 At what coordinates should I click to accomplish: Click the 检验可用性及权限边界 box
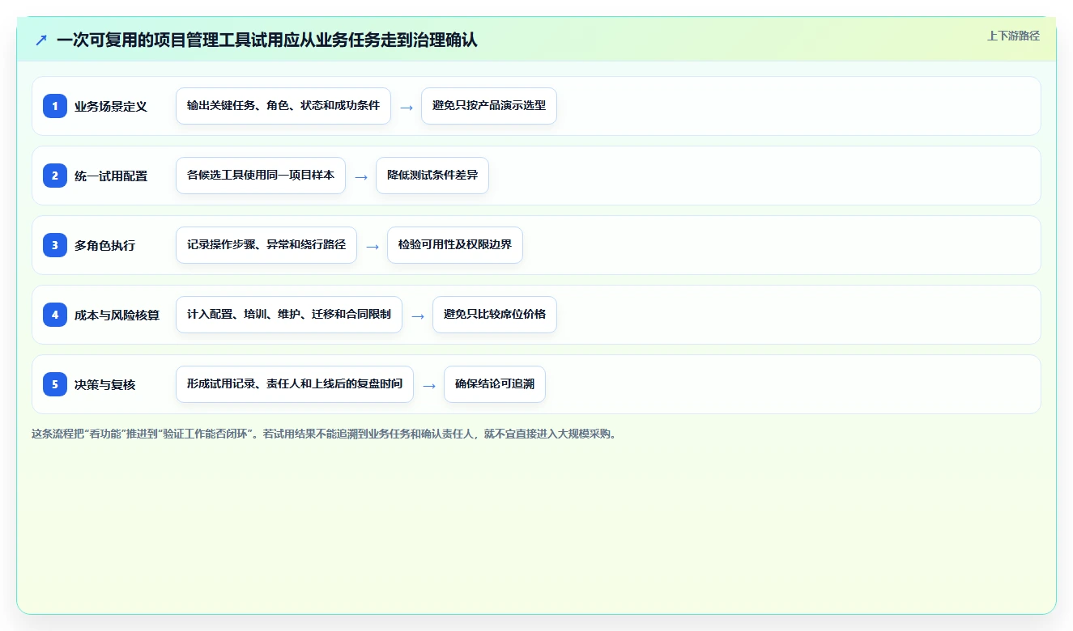coord(455,245)
